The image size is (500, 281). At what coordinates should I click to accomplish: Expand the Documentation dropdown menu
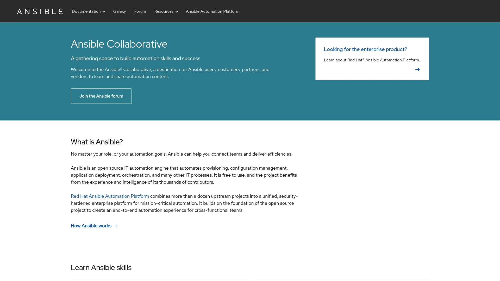[x=89, y=11]
